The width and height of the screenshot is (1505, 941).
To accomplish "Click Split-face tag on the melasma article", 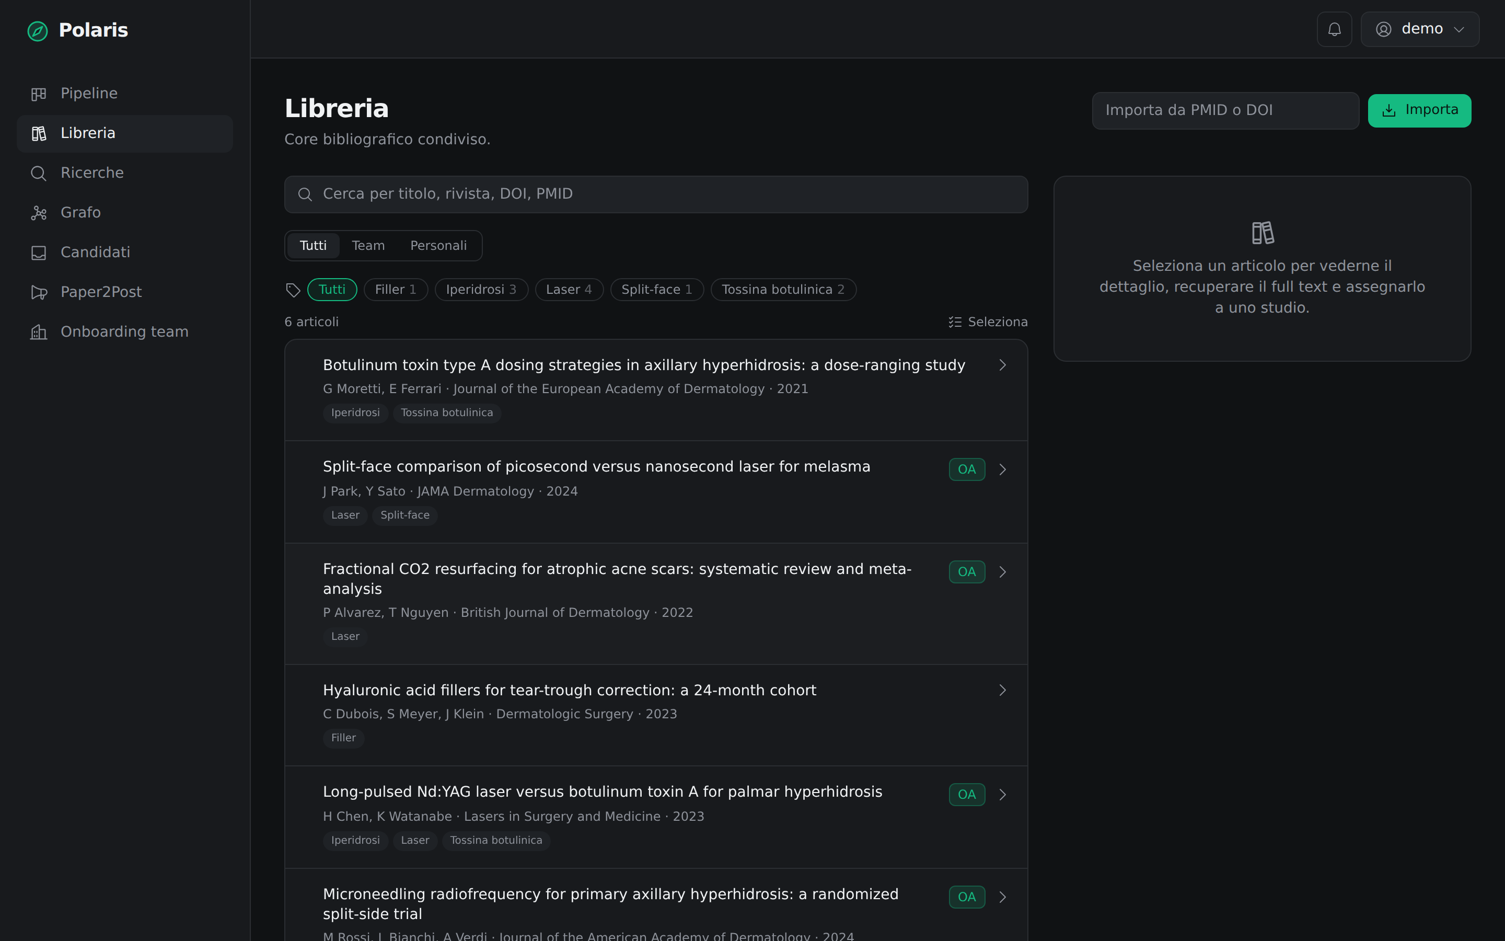I will (x=405, y=515).
